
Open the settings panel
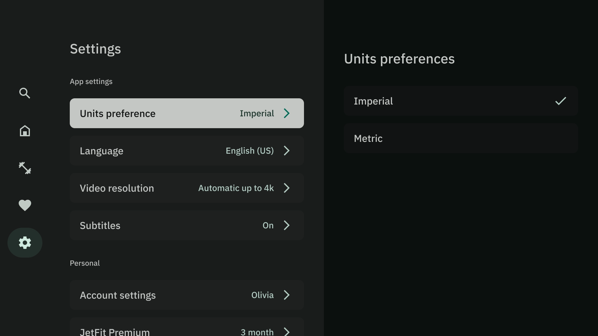[x=25, y=242]
